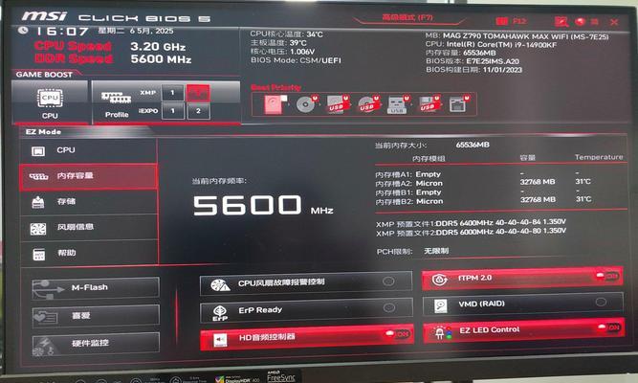
Task: Select the USB floppy boot device icon
Action: (429, 104)
